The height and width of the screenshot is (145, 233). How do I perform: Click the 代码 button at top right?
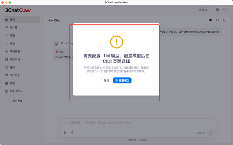click(x=203, y=10)
